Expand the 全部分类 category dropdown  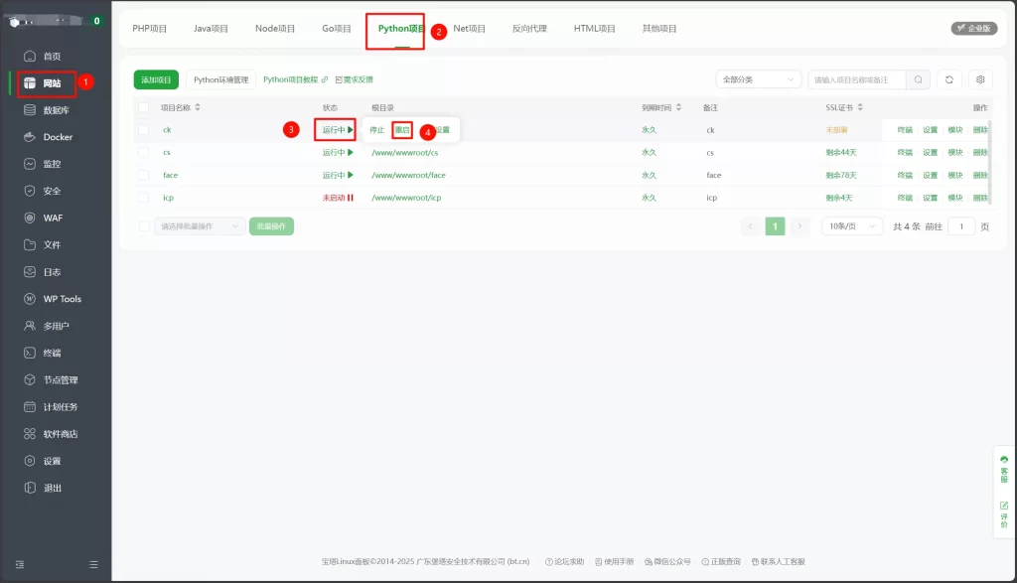pos(759,79)
